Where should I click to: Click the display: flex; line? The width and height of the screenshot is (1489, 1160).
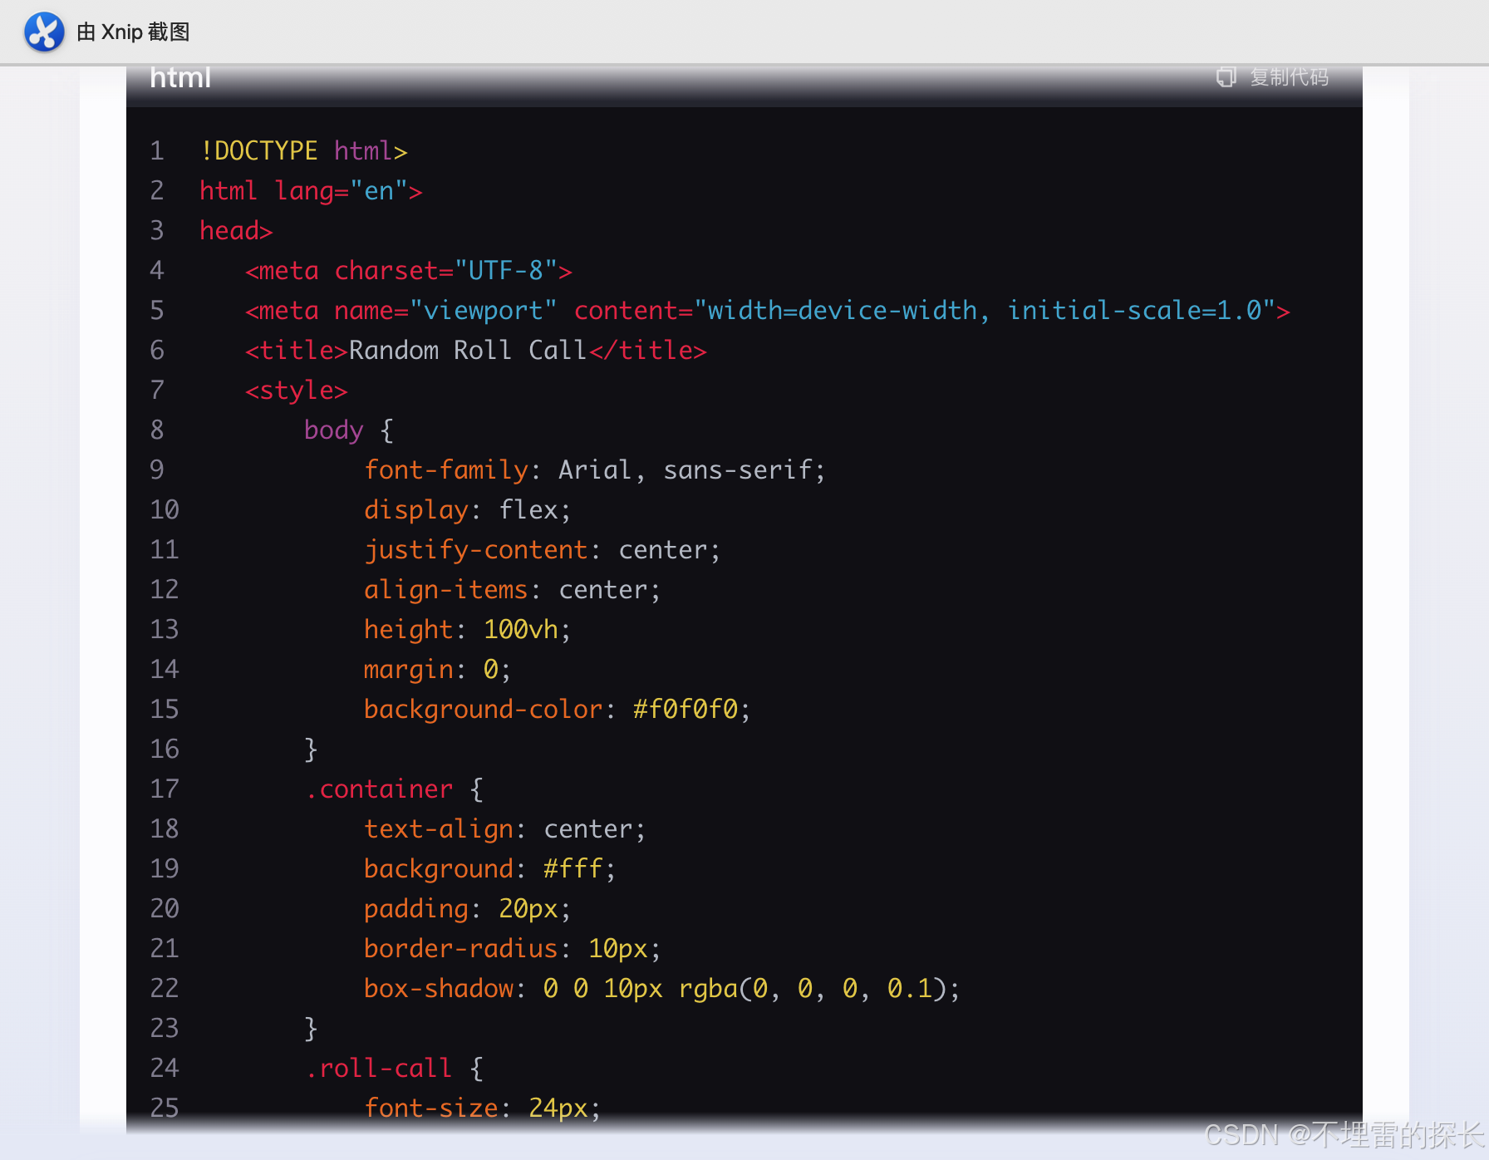coord(468,510)
